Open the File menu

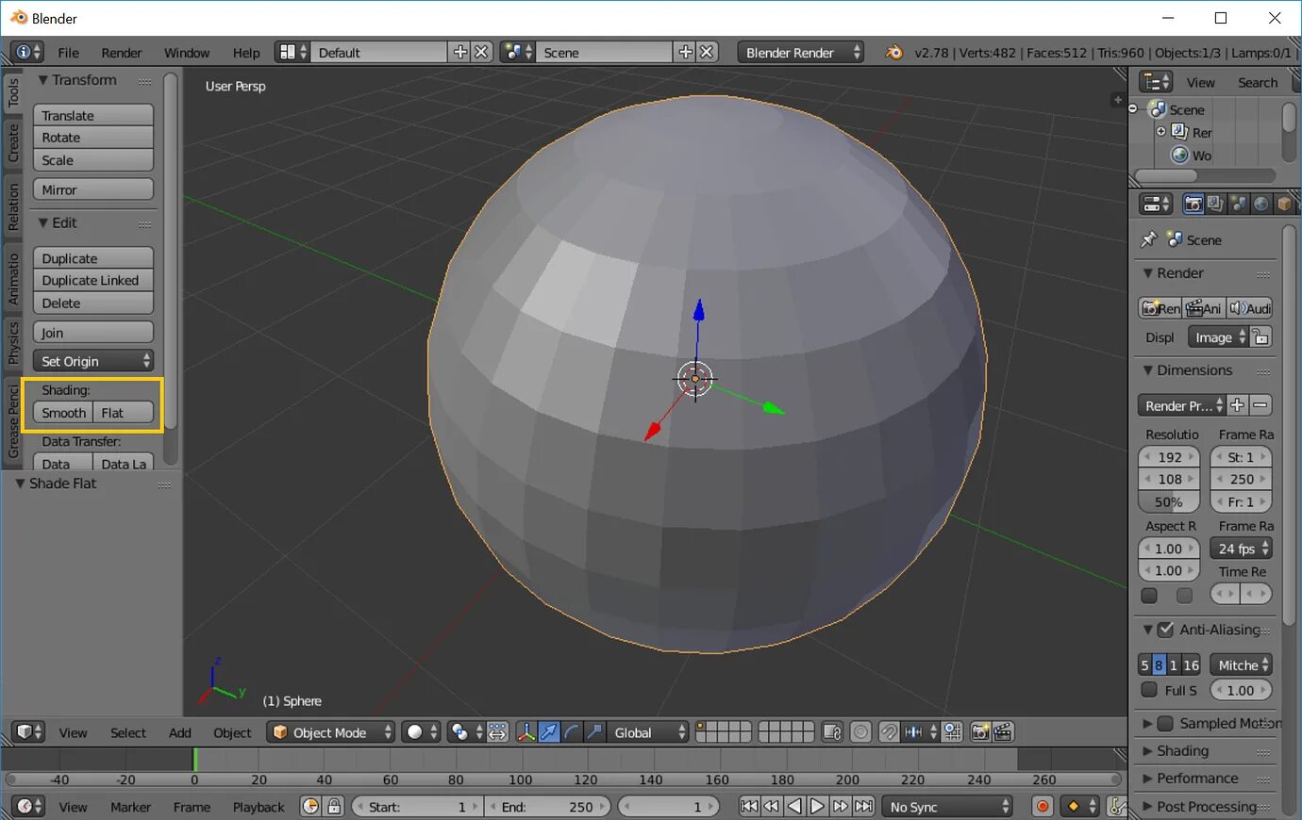[x=68, y=53]
